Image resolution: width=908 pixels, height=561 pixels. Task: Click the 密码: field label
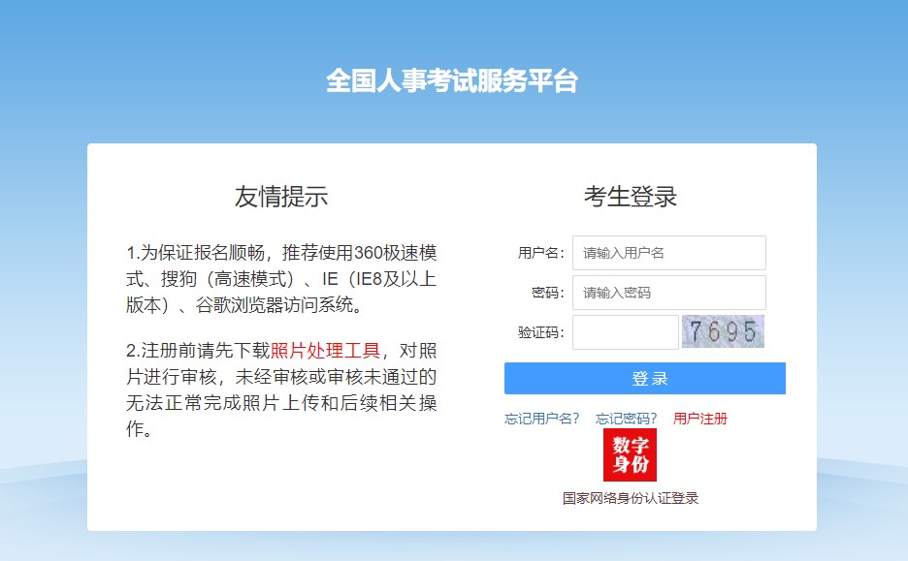pos(547,293)
